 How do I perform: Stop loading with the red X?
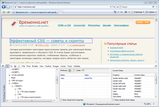(118, 7)
